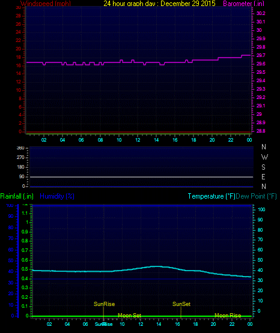This screenshot has width=280, height=333.
Task: Click the S wind direction label
Action: [263, 167]
